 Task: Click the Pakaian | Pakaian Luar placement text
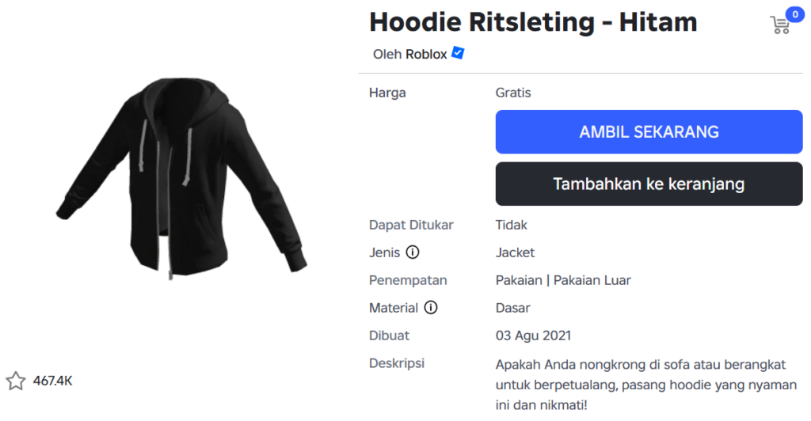tap(563, 280)
